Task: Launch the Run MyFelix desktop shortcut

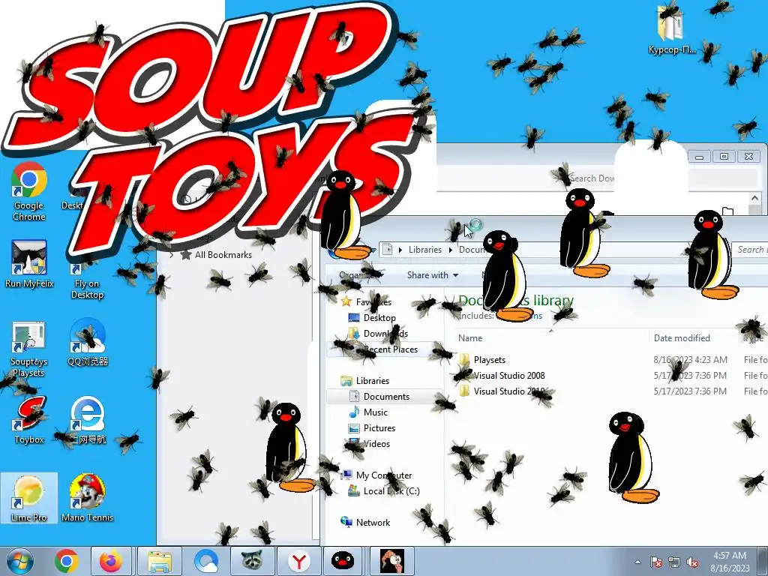Action: (x=29, y=265)
